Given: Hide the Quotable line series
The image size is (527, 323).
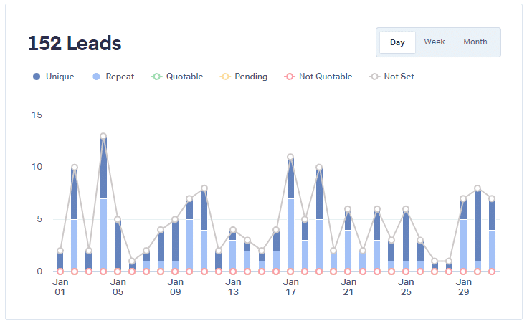Looking at the screenshot, I should pos(177,77).
